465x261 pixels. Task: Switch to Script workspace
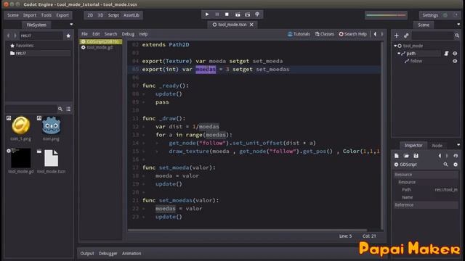113,15
